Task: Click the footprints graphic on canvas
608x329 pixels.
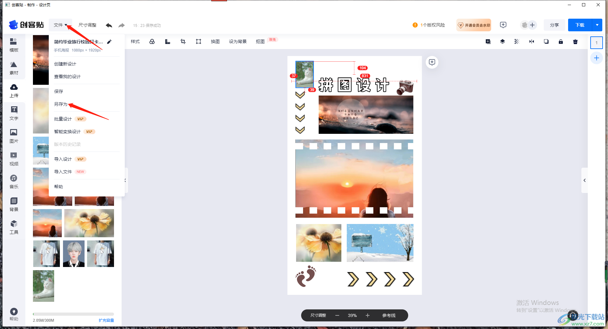Action: tap(306, 276)
